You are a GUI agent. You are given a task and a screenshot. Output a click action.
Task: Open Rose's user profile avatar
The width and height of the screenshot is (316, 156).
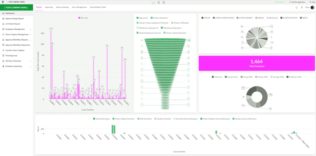click(312, 7)
